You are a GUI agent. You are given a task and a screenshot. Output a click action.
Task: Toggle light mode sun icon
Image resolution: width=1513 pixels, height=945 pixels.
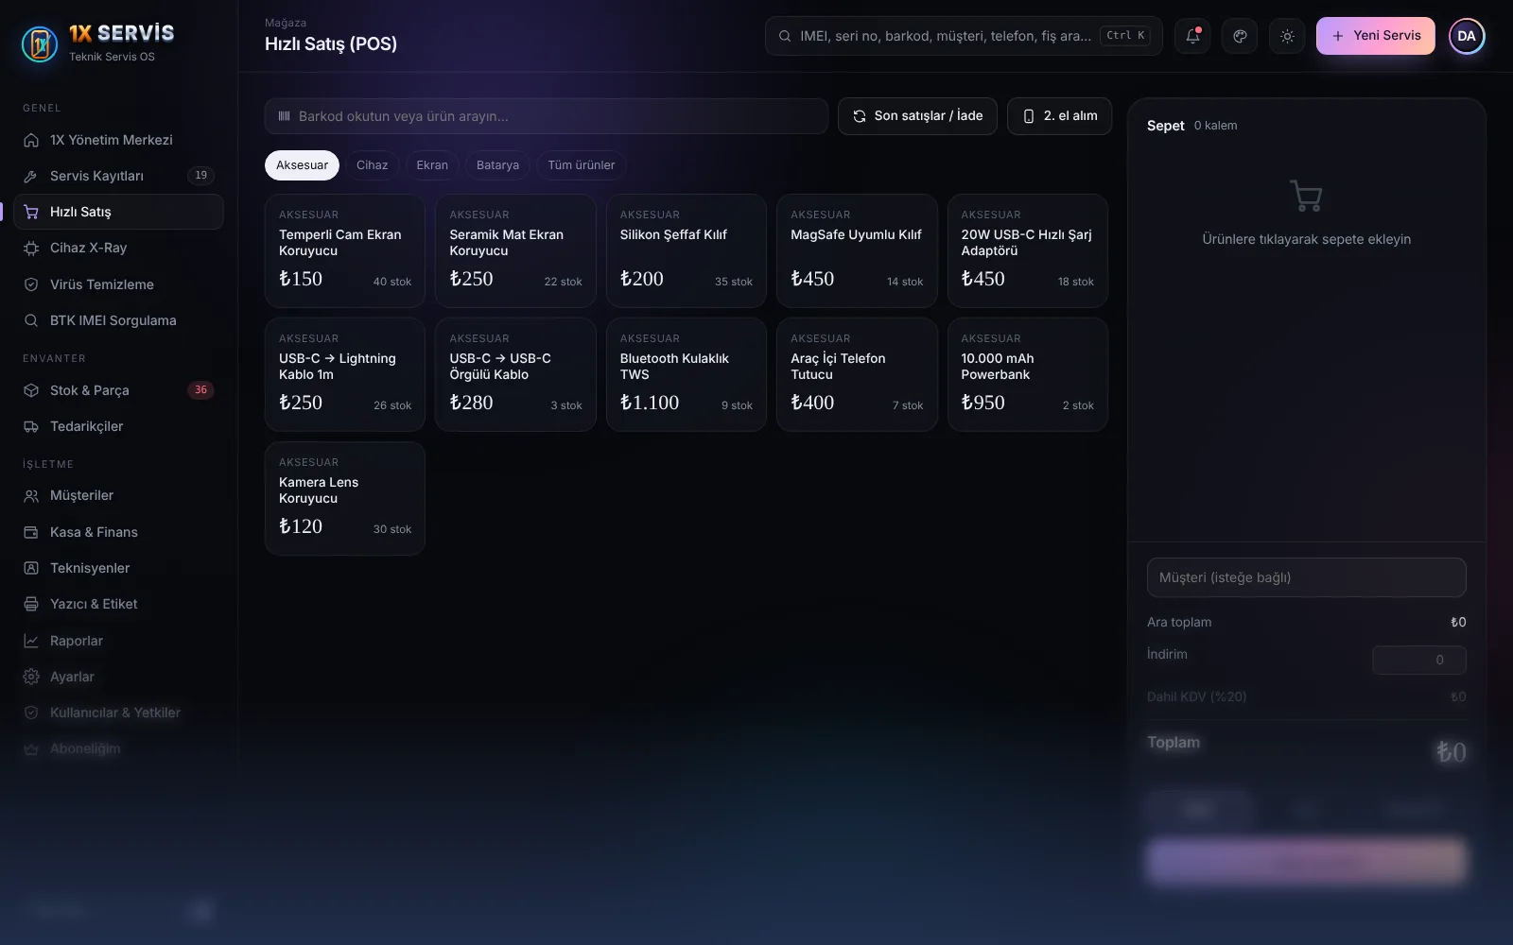coord(1287,36)
